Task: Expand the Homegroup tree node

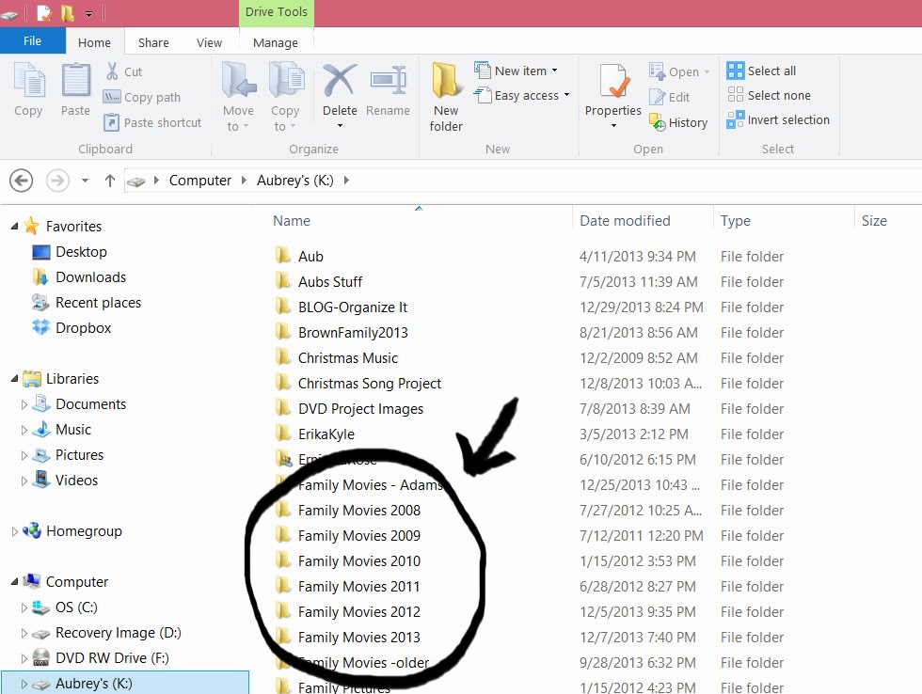Action: (x=14, y=531)
